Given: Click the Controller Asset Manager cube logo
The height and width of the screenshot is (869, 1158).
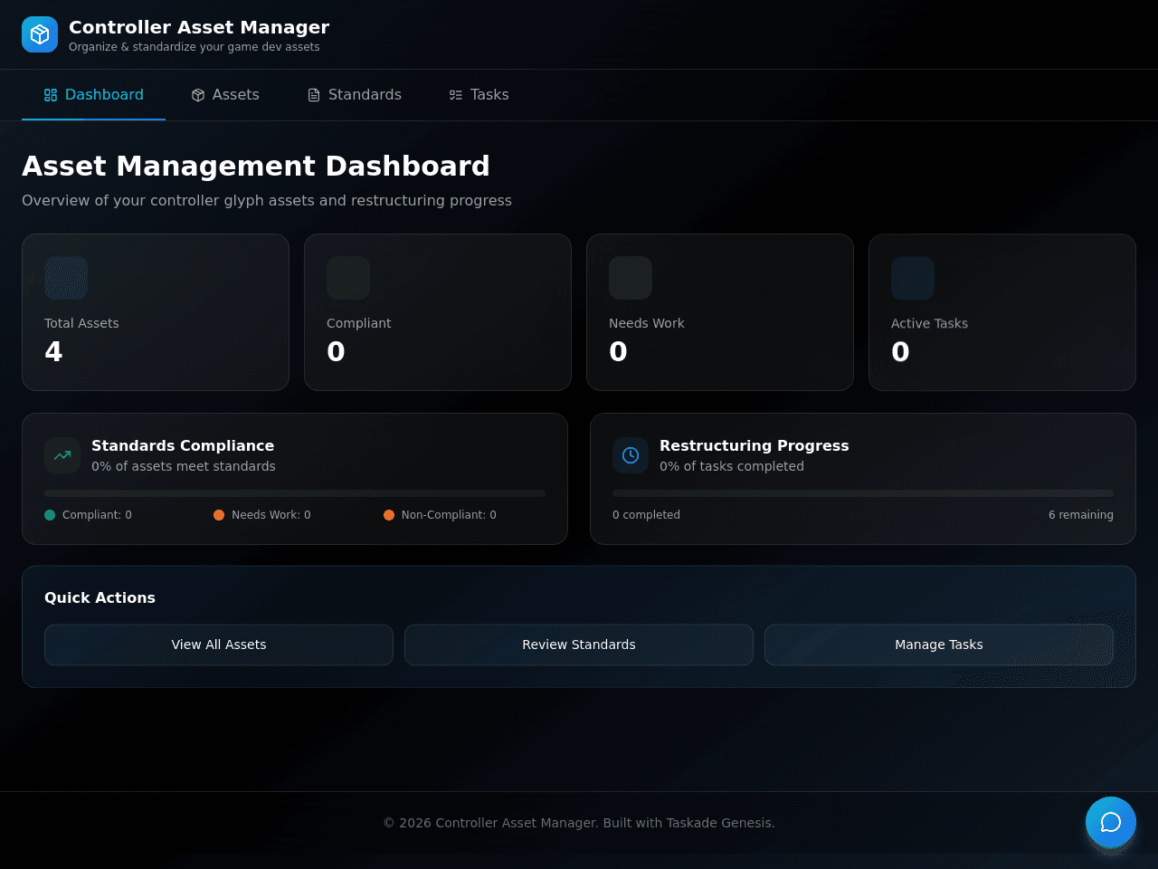Looking at the screenshot, I should pyautogui.click(x=40, y=34).
